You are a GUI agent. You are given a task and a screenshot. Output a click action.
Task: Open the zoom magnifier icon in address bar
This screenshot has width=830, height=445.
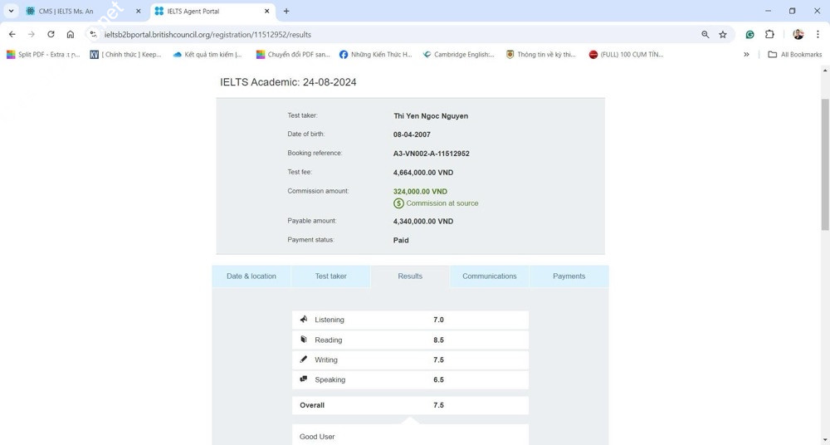pos(705,35)
